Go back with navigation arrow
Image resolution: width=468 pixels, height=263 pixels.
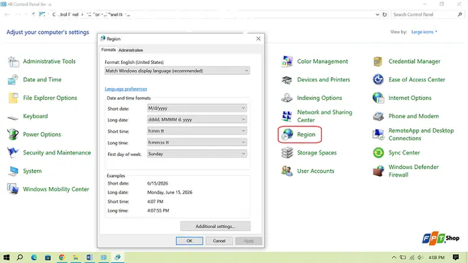point(7,14)
